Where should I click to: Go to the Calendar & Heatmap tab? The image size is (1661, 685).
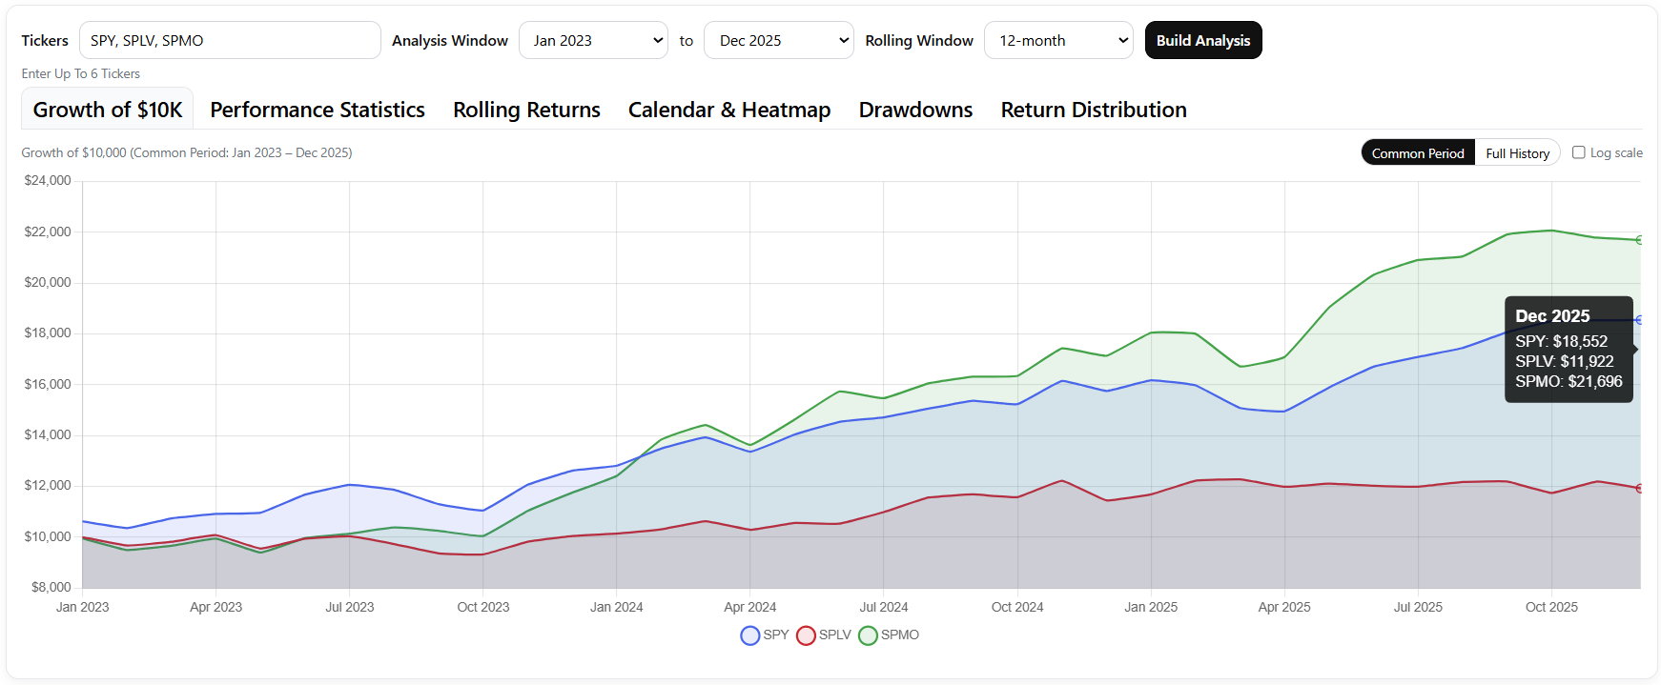[729, 110]
